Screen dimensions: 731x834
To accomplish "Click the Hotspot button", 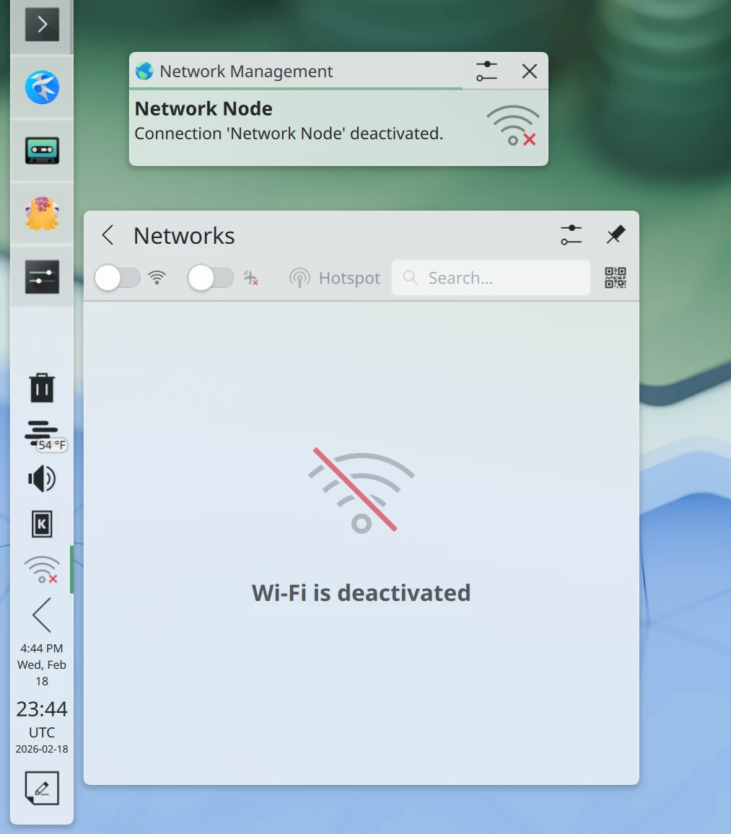I will [x=335, y=278].
